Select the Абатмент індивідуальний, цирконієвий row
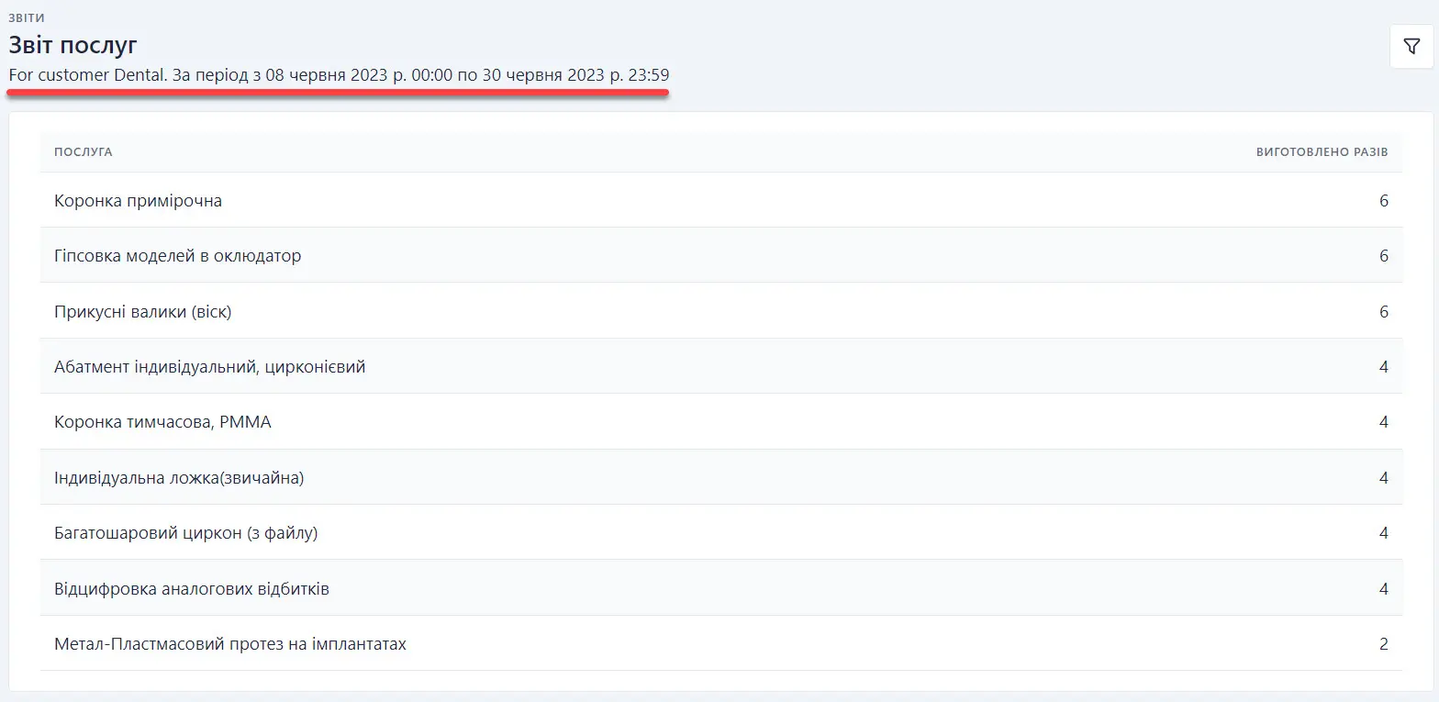Image resolution: width=1439 pixels, height=702 pixels. (x=721, y=366)
